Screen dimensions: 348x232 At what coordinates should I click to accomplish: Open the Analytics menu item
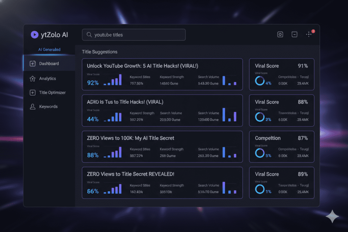coord(48,78)
